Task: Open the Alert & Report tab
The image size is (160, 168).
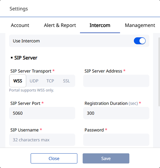Action: click(x=60, y=26)
